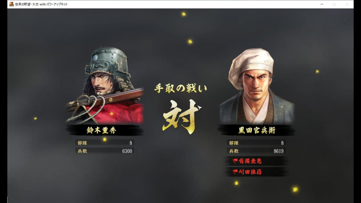Close the game window
The height and width of the screenshot is (203, 361).
(347, 4)
